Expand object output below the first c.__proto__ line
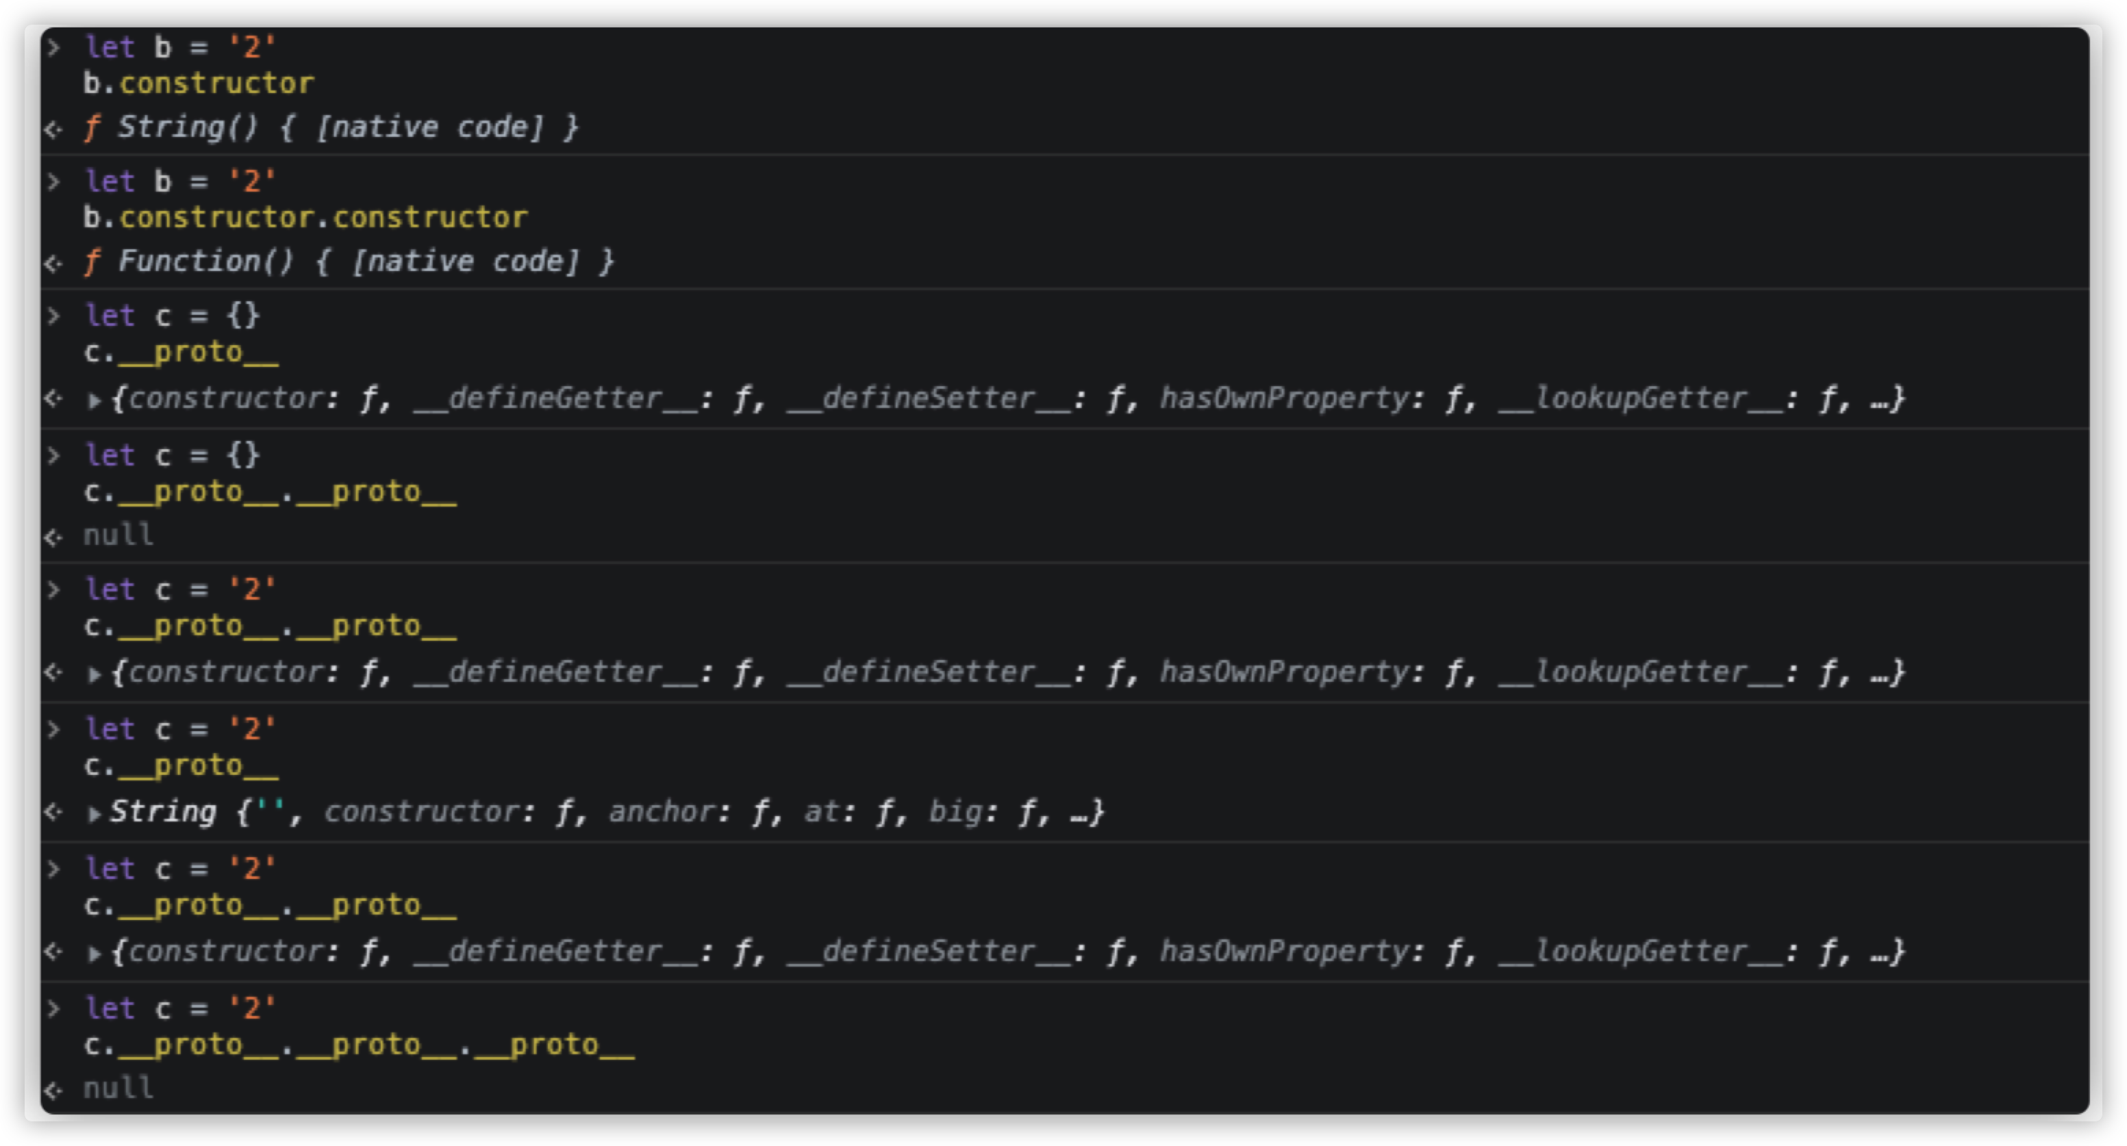The width and height of the screenshot is (2127, 1146). [x=95, y=401]
